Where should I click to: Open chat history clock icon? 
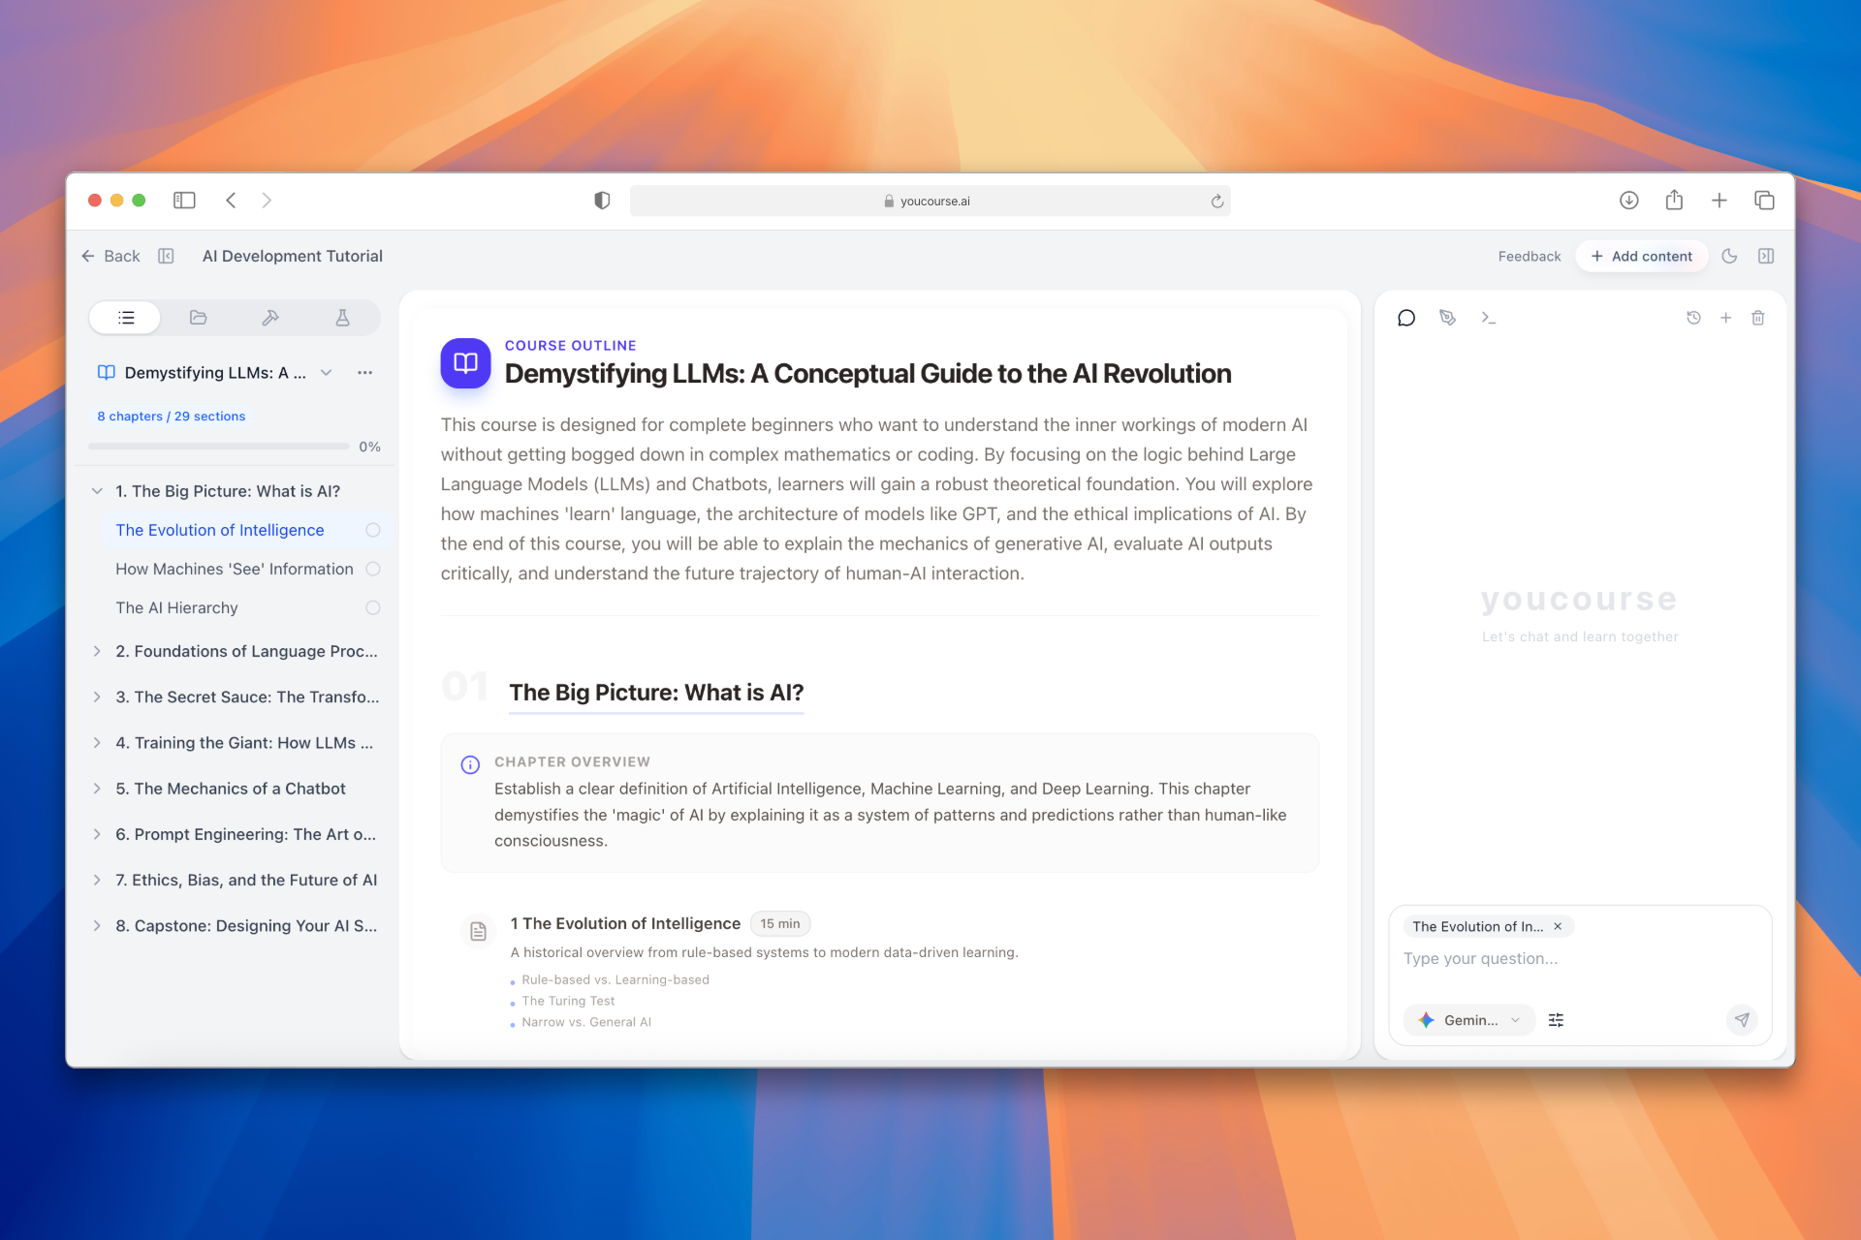1693,318
